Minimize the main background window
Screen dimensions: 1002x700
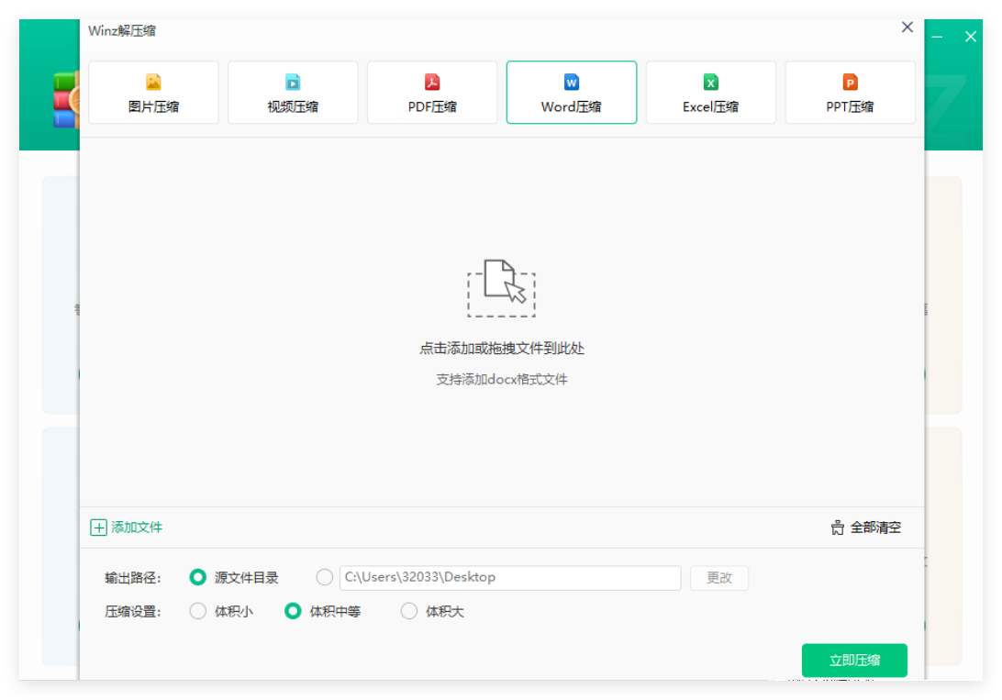click(937, 37)
